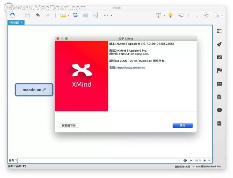Open export dropdown arrow
233x178 pixels.
point(222,15)
